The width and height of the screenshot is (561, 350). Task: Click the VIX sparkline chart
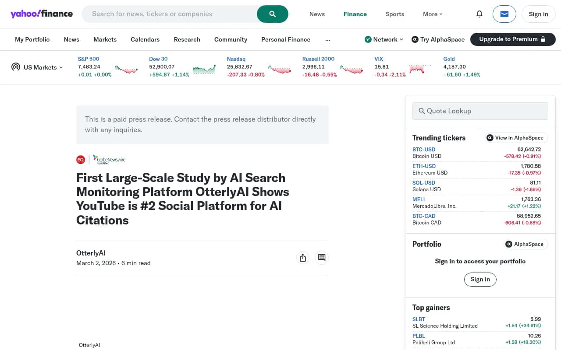[x=420, y=69]
